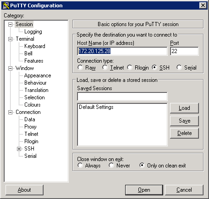Click the PuTTY icon in the title bar

[6, 5]
